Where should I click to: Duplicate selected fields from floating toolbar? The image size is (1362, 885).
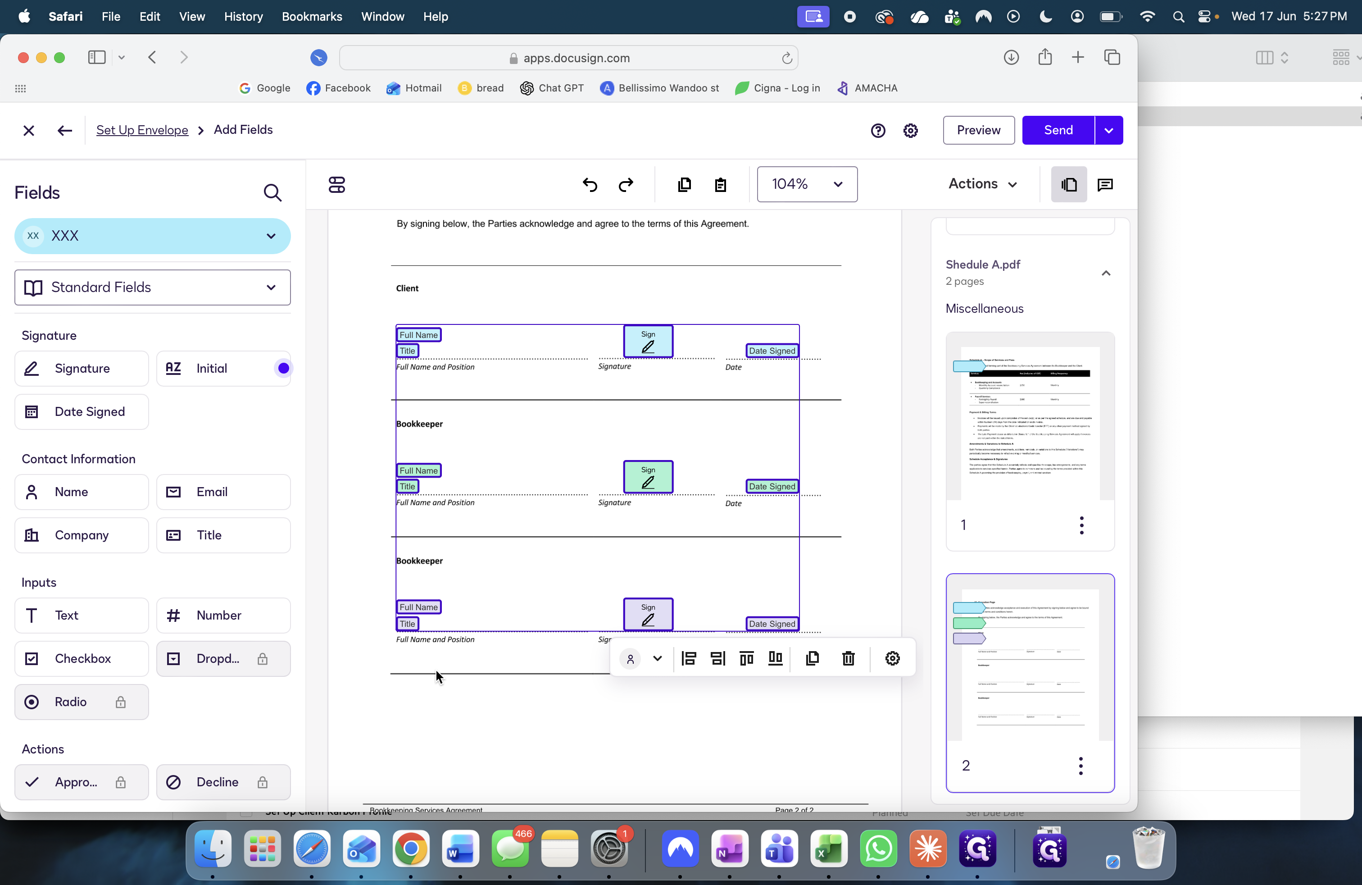tap(813, 658)
